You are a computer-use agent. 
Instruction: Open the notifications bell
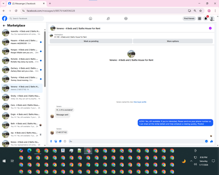[206, 18]
